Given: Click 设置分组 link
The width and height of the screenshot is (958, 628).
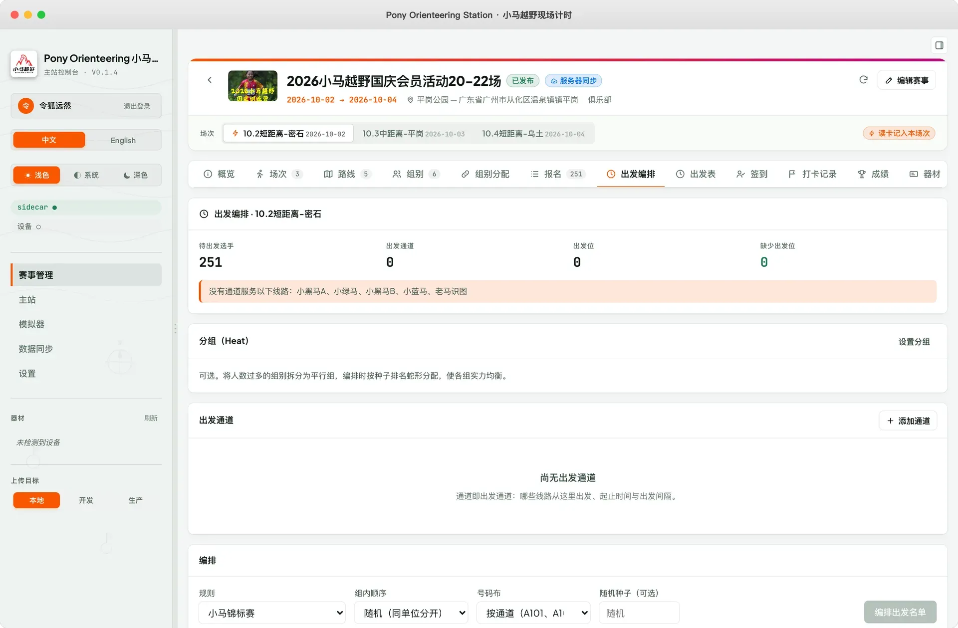Looking at the screenshot, I should tap(914, 342).
